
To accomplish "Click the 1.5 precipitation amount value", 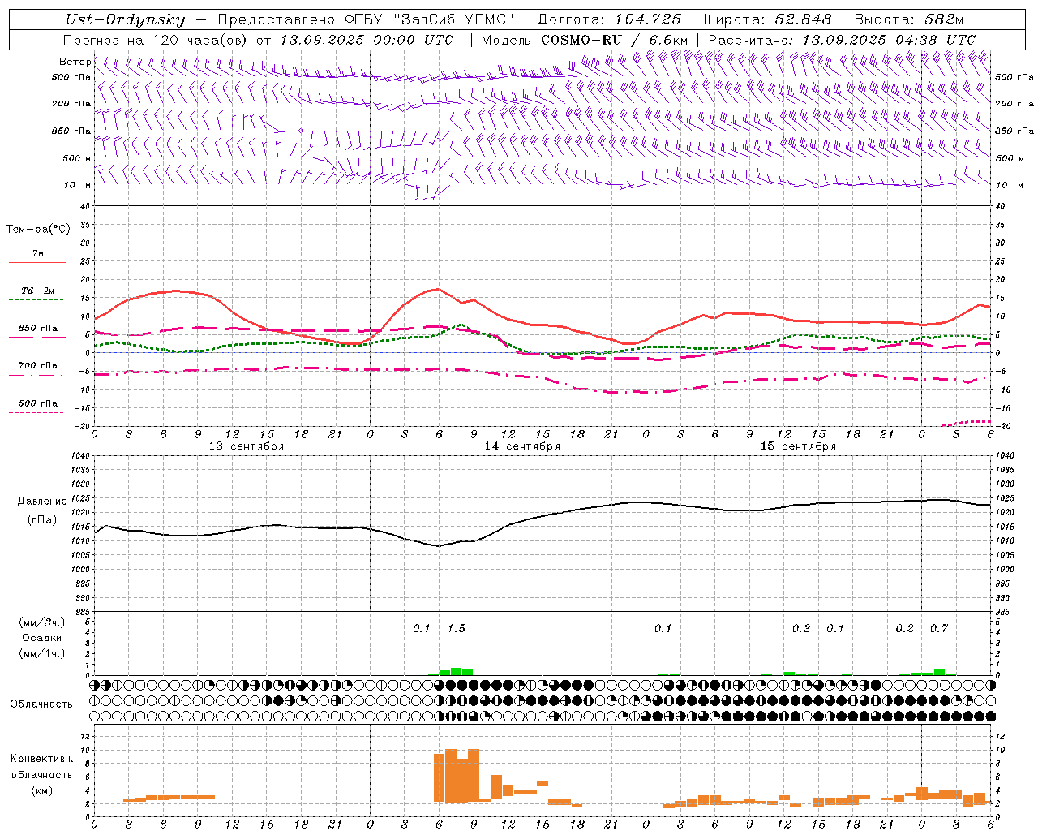I will 457,629.
